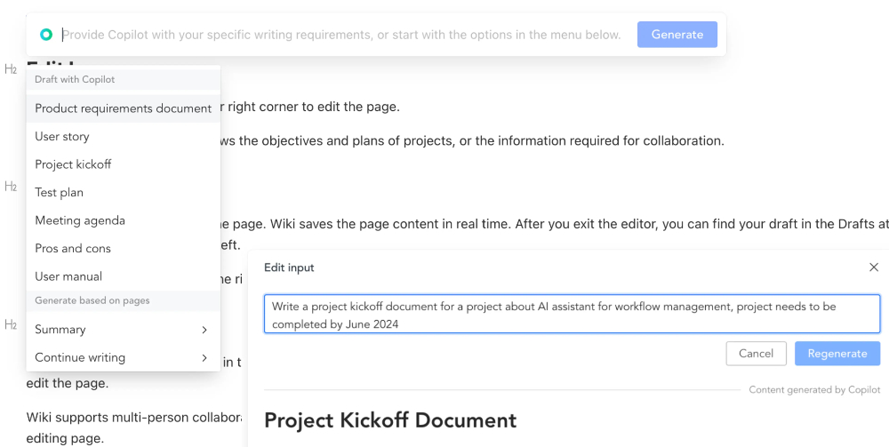Click the green Copilot circle icon
Viewport: 889px width, 447px height.
tap(46, 35)
